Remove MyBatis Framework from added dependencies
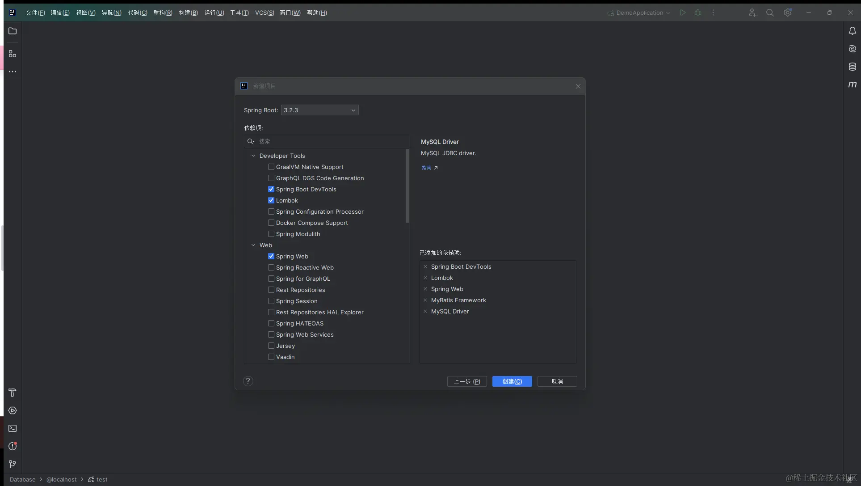861x486 pixels. pyautogui.click(x=425, y=300)
